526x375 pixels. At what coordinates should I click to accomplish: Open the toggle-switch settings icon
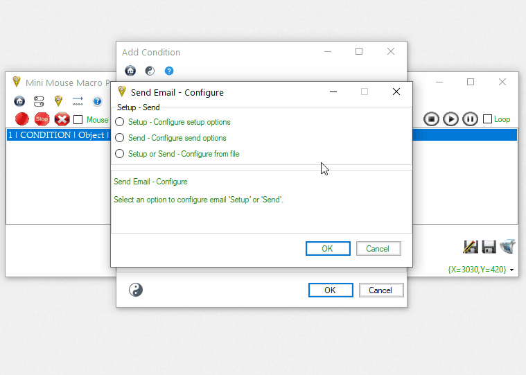[x=39, y=101]
